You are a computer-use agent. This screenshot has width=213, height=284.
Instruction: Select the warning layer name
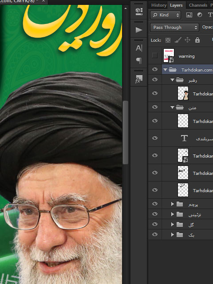pyautogui.click(x=186, y=56)
